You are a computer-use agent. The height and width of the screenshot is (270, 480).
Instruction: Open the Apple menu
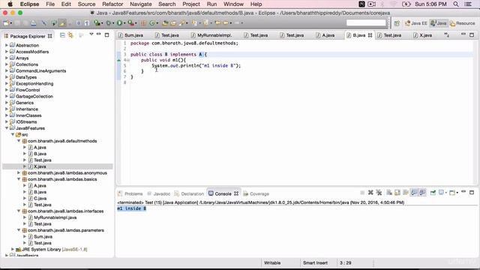coord(10,4)
